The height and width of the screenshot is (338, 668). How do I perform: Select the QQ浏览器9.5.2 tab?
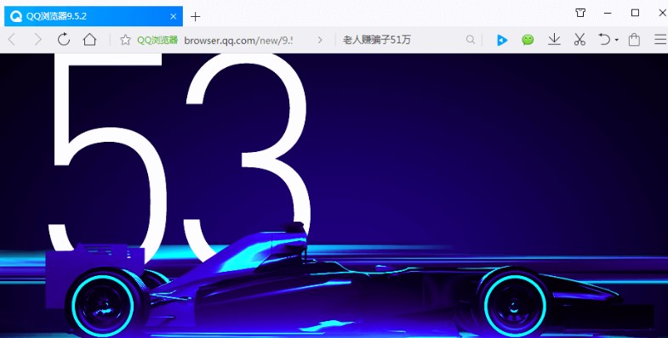(94, 16)
